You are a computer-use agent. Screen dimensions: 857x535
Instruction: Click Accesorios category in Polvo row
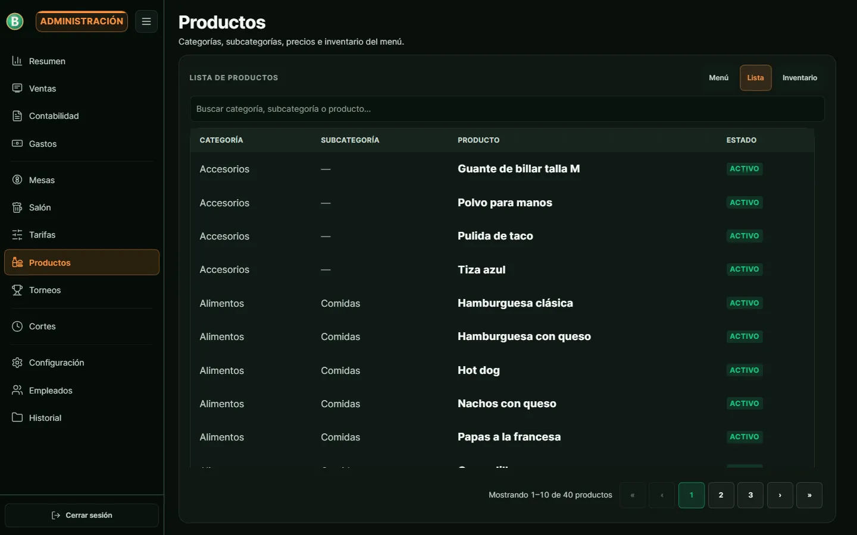(224, 203)
